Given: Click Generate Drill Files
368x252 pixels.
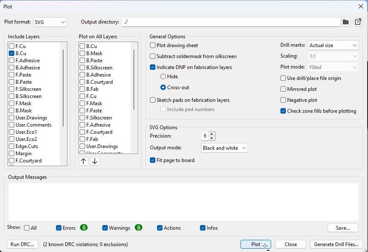Looking at the screenshot, I should tap(335, 244).
